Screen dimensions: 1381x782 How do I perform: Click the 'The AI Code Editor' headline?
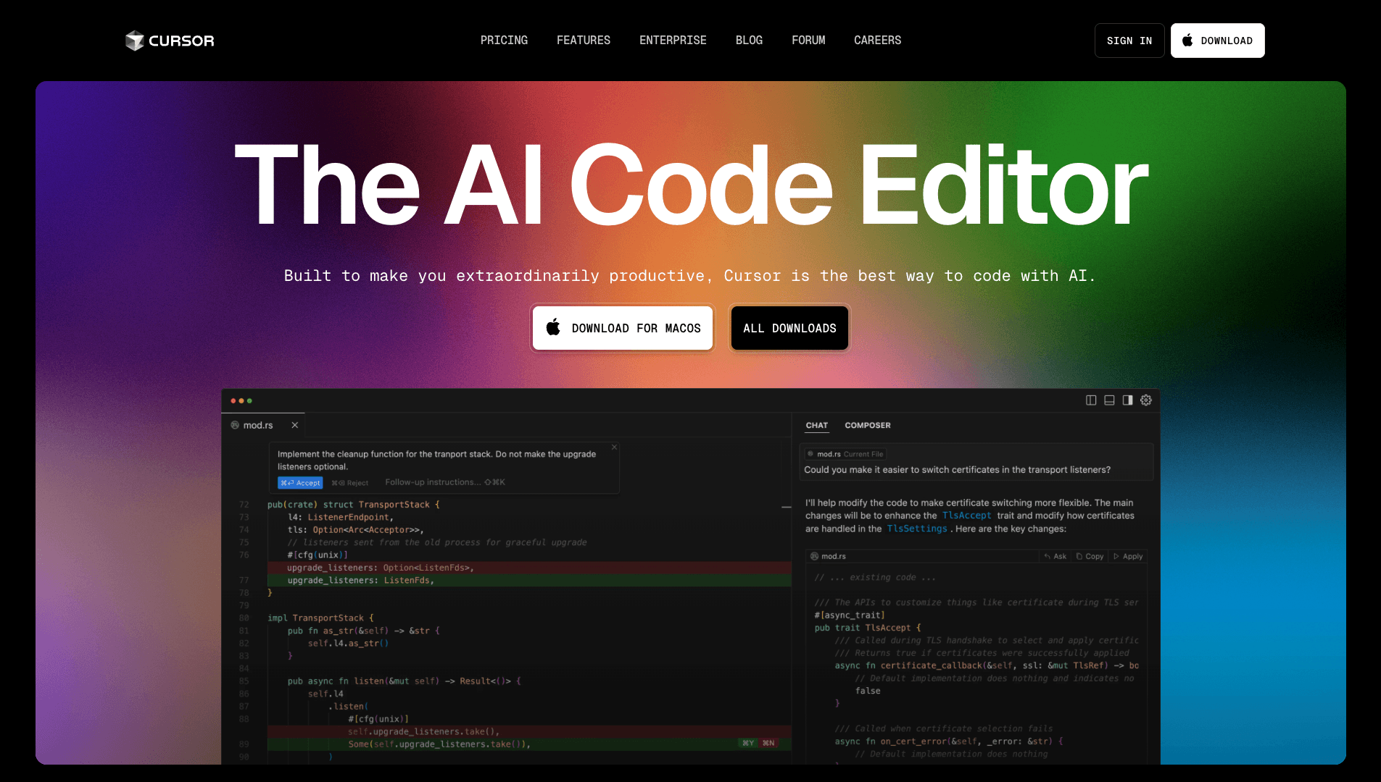point(692,185)
